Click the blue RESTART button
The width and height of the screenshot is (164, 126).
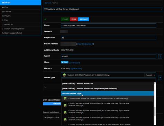[84, 19]
